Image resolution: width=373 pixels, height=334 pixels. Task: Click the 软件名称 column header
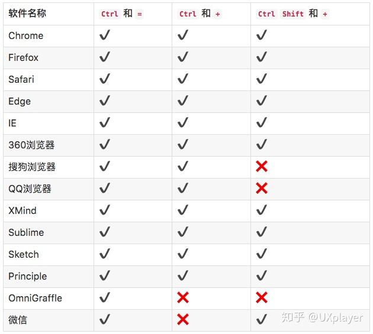27,13
